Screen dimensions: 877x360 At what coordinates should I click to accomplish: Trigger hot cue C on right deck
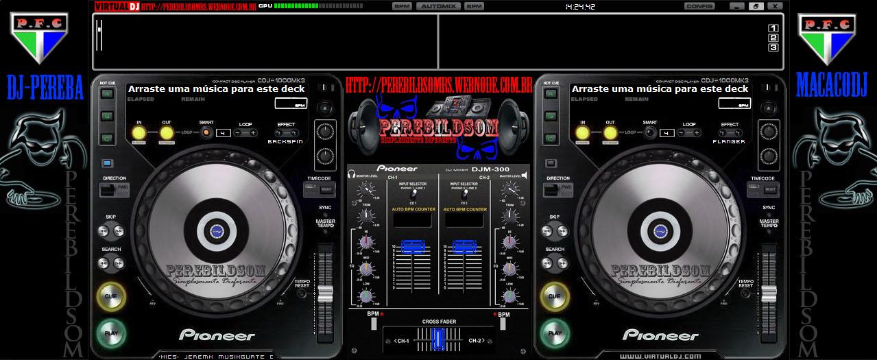click(x=551, y=139)
